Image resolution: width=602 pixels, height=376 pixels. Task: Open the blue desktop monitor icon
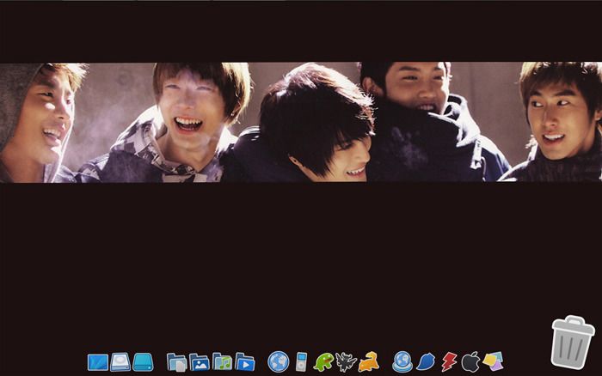pyautogui.click(x=98, y=362)
